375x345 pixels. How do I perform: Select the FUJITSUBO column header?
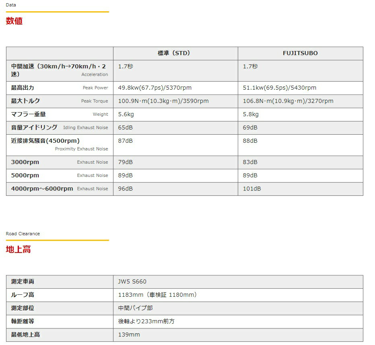[300, 53]
